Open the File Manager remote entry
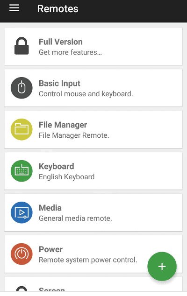This screenshot has width=187, height=296. click(93, 129)
